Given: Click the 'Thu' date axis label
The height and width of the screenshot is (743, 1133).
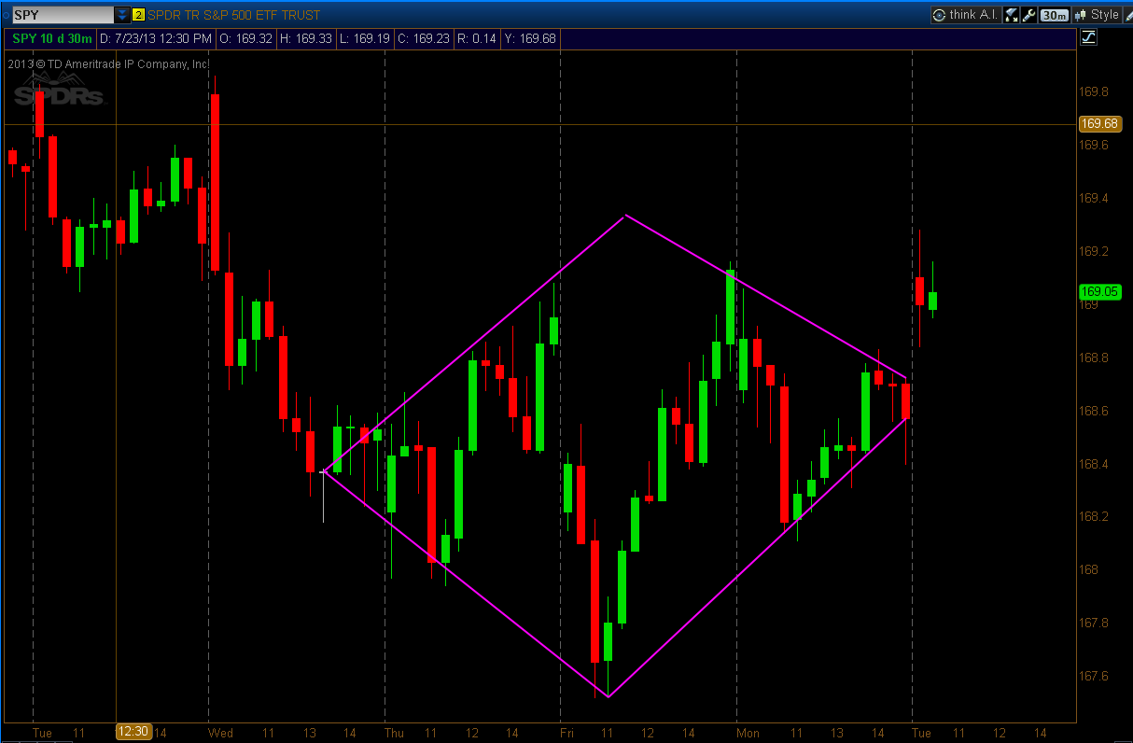Looking at the screenshot, I should (394, 734).
